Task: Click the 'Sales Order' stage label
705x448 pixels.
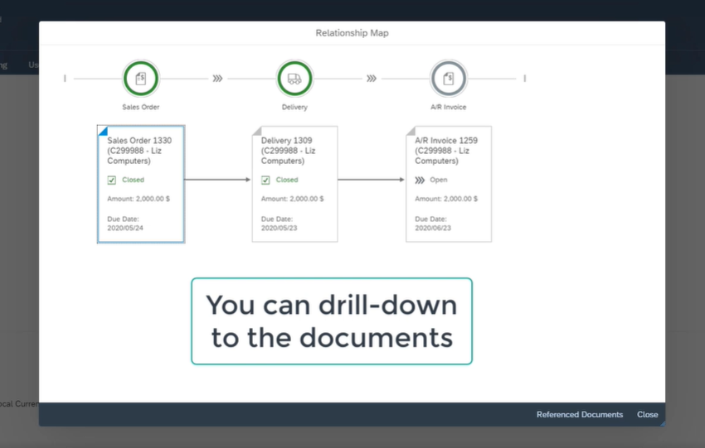Action: 141,107
